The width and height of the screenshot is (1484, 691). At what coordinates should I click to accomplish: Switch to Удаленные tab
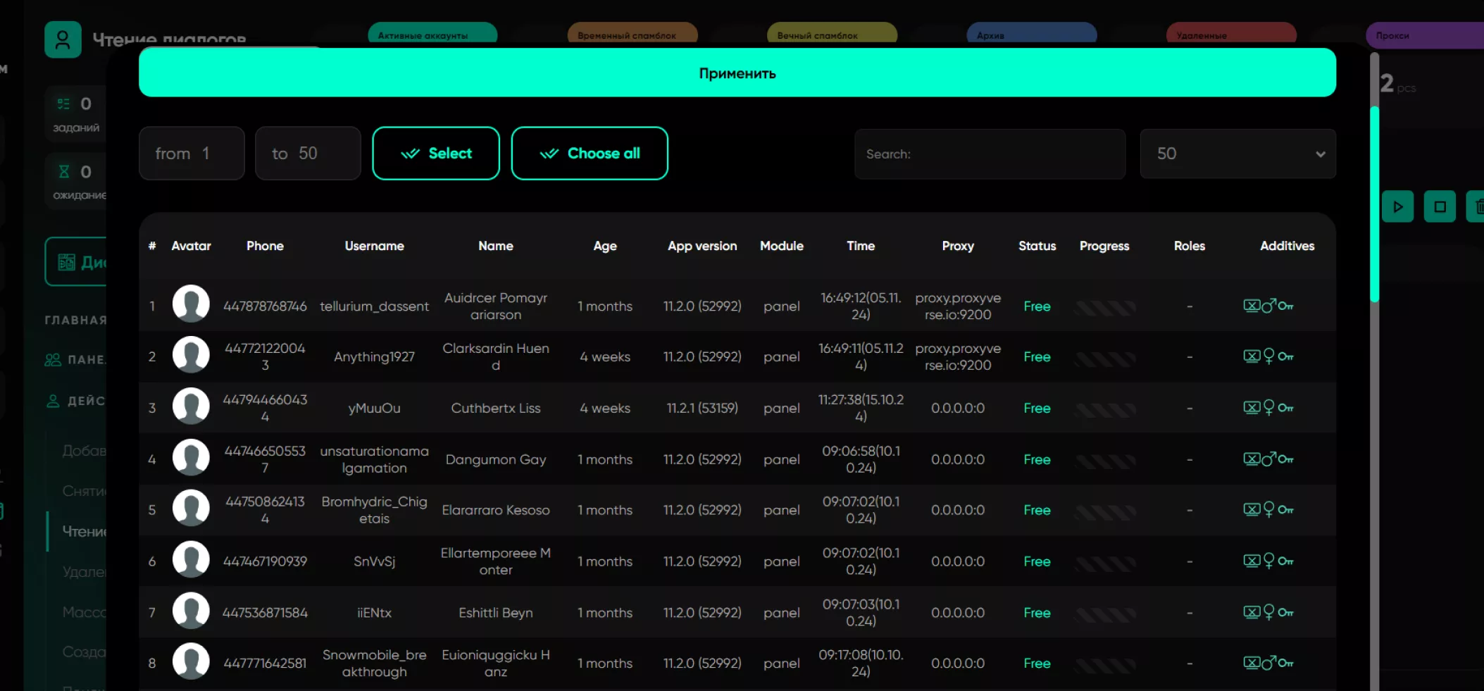1231,34
